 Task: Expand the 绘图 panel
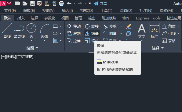32,48
